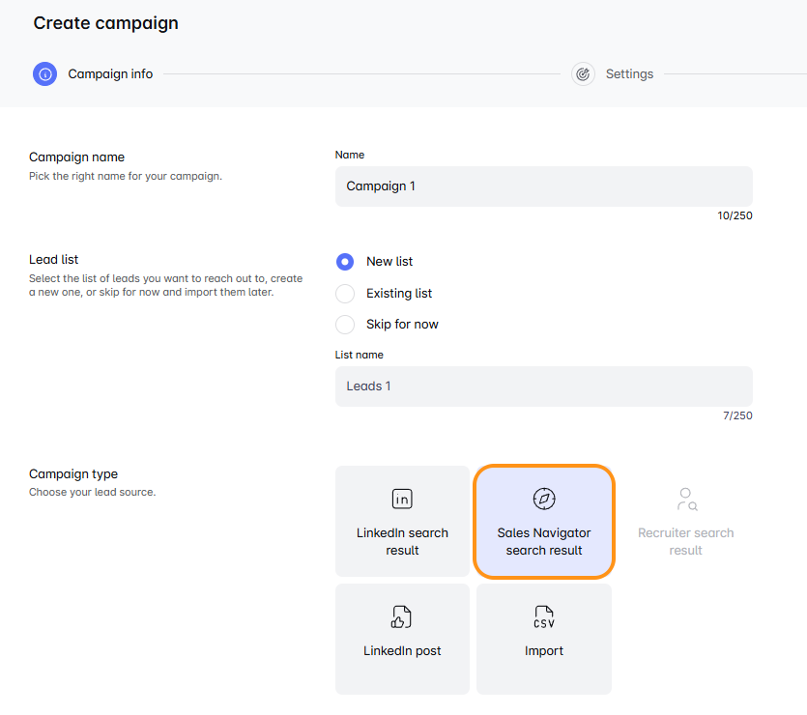807x715 pixels.
Task: Enable the Skip for now radio option
Action: click(345, 324)
